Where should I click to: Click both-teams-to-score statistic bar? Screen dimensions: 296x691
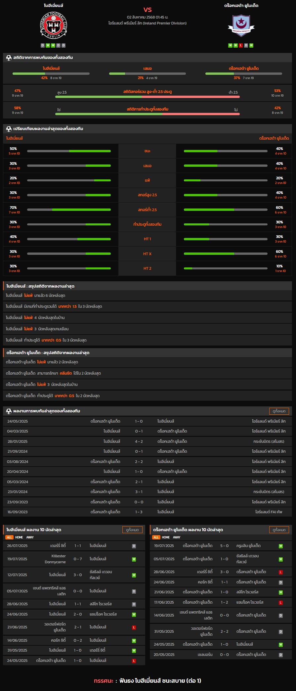click(148, 114)
